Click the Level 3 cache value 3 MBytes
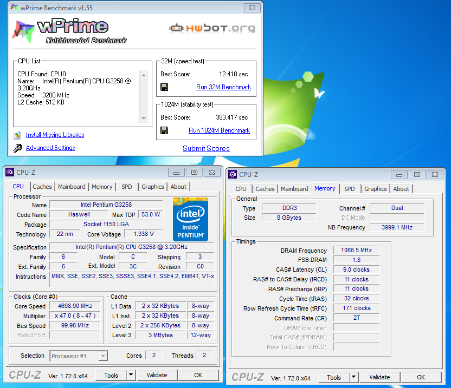The image size is (451, 388). click(160, 335)
